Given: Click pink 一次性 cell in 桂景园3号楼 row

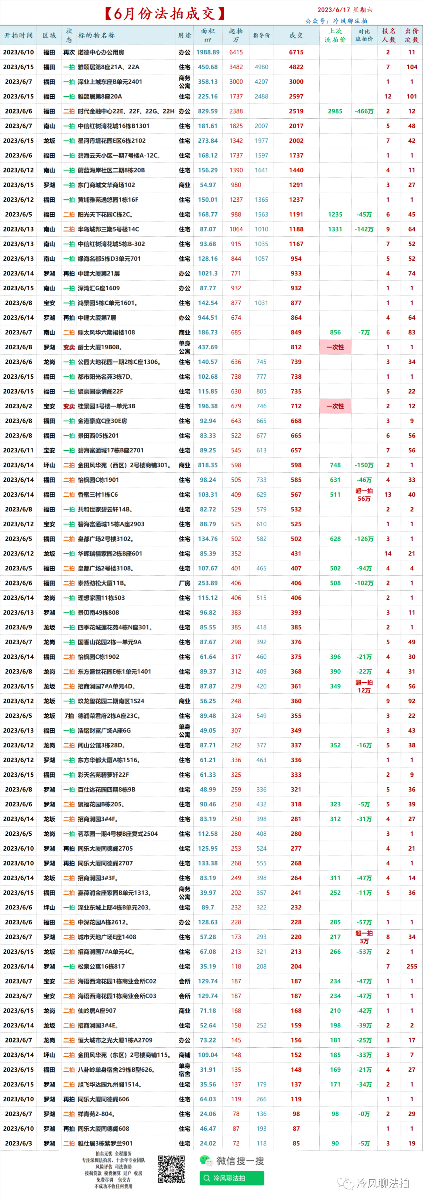Looking at the screenshot, I should point(335,406).
